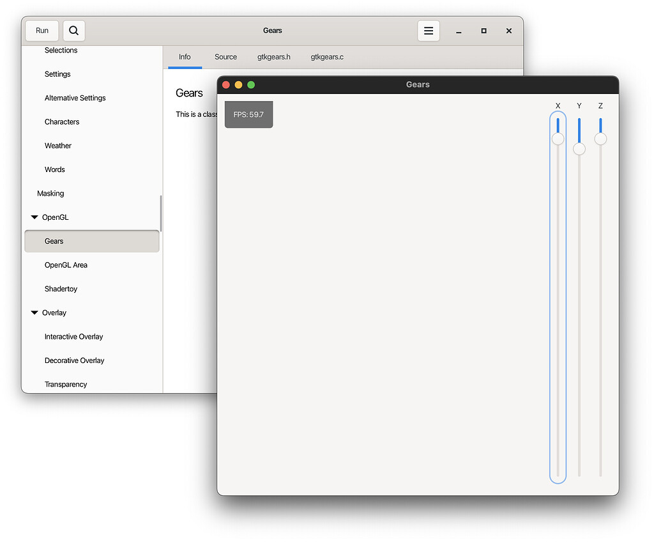Switch back to the Info tab
Image resolution: width=654 pixels, height=542 pixels.
(x=184, y=57)
